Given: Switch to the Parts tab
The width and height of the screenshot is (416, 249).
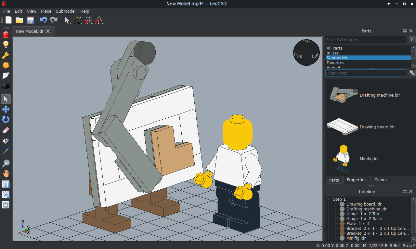Looking at the screenshot, I should tap(334, 180).
